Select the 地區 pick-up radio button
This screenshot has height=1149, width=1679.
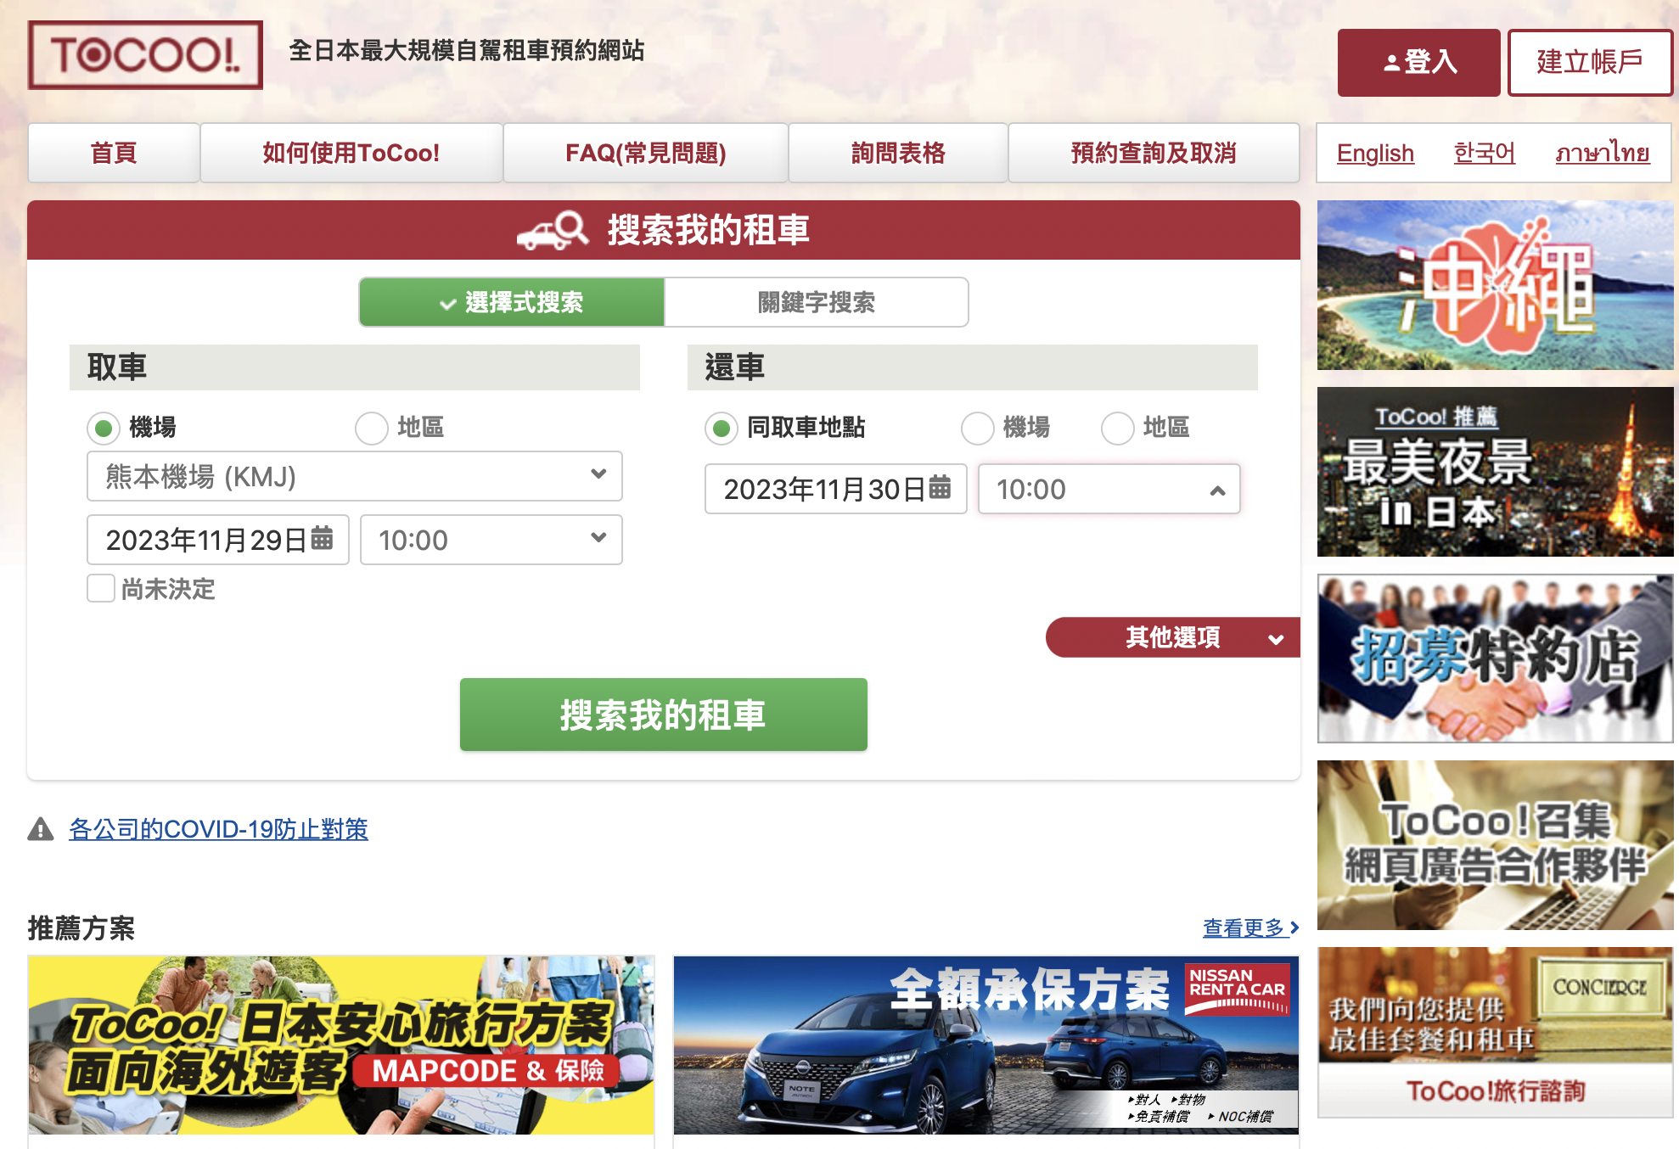coord(372,428)
